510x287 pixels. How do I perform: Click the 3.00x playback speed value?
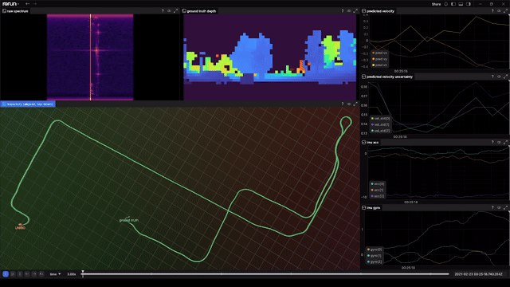tap(71, 274)
